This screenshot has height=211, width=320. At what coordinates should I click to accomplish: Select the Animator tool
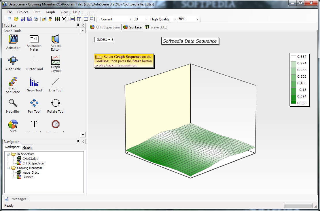(13, 42)
